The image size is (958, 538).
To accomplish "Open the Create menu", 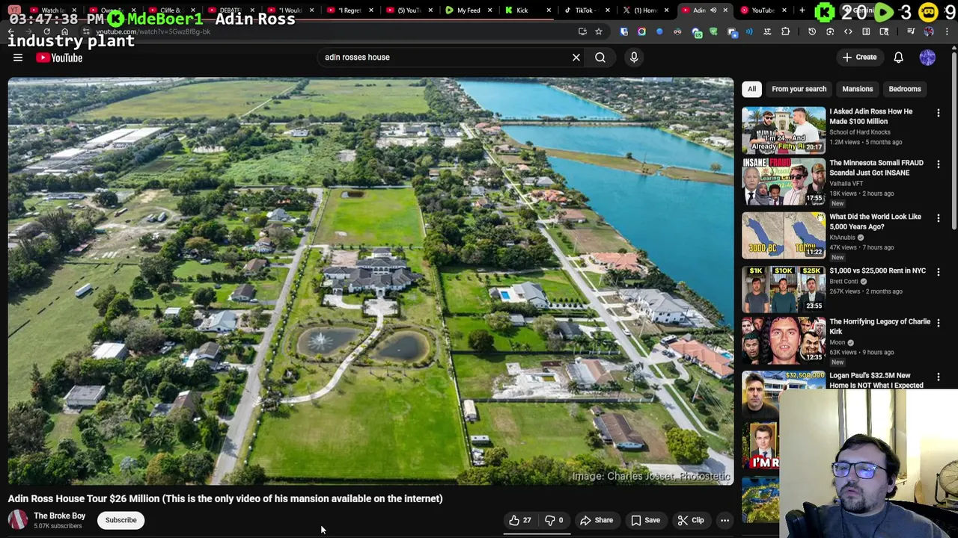I will click(x=859, y=57).
